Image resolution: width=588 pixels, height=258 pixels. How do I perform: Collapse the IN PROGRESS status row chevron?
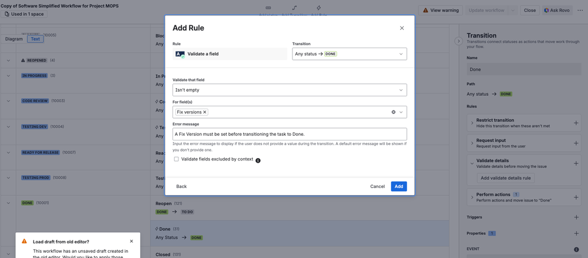click(8, 76)
